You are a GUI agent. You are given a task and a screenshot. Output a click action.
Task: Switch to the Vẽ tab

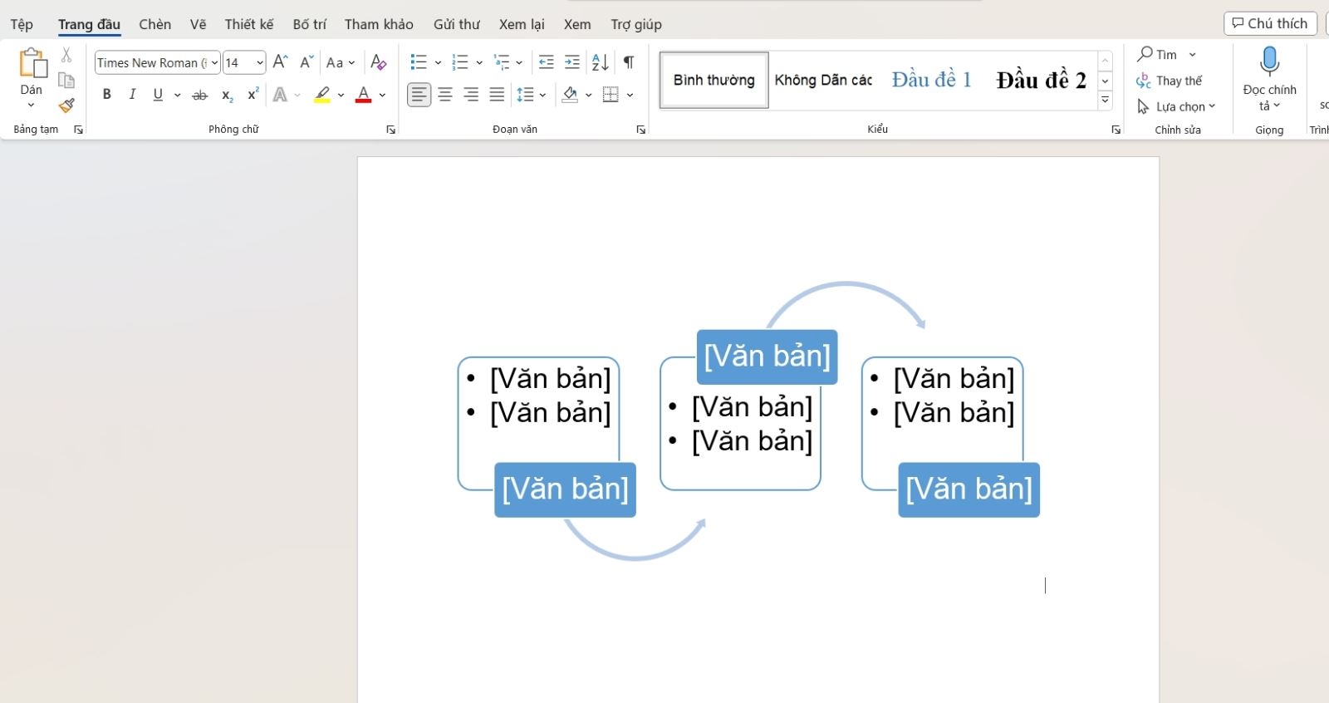pos(198,24)
